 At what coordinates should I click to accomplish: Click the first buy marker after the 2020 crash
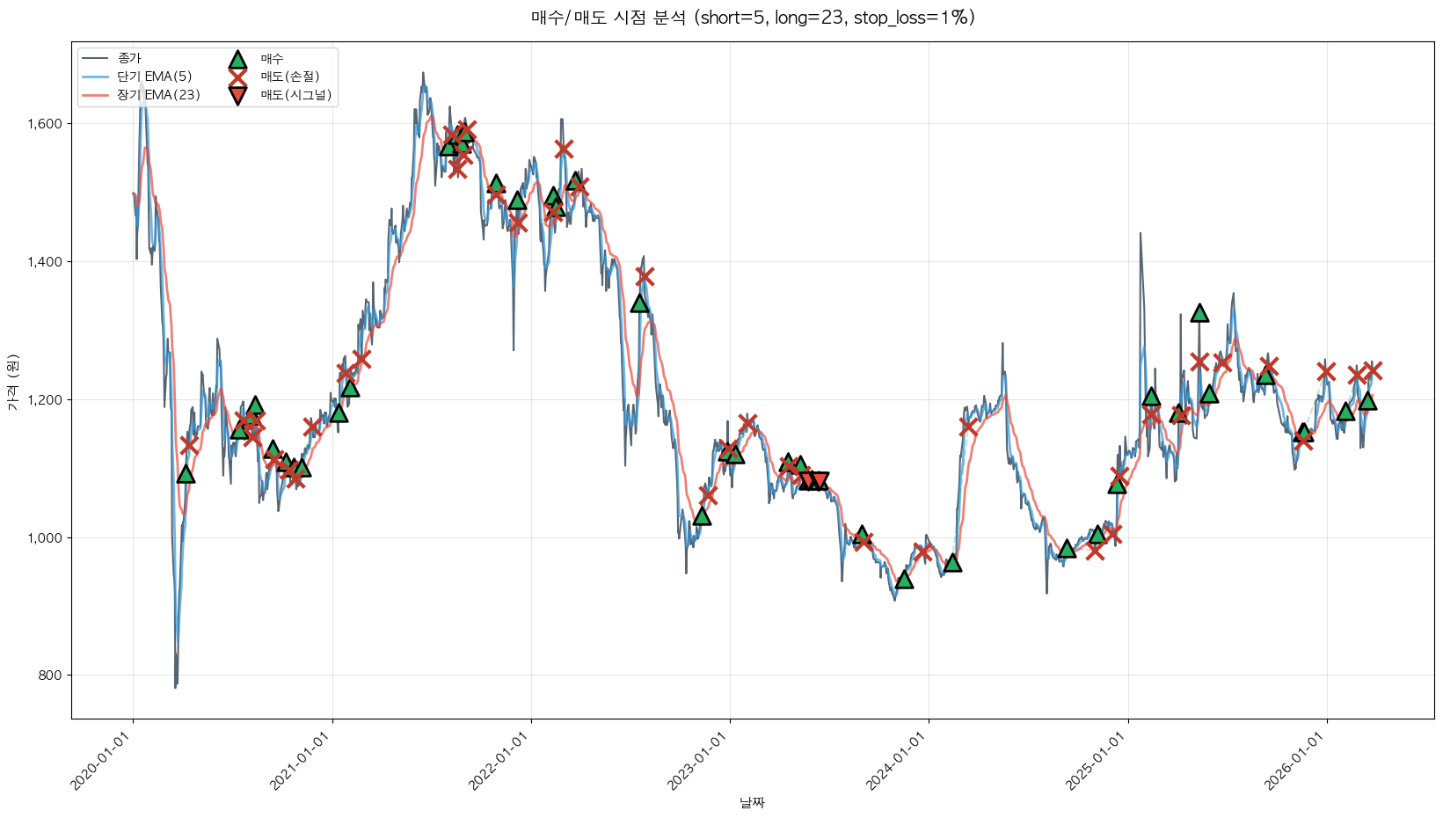(x=186, y=474)
